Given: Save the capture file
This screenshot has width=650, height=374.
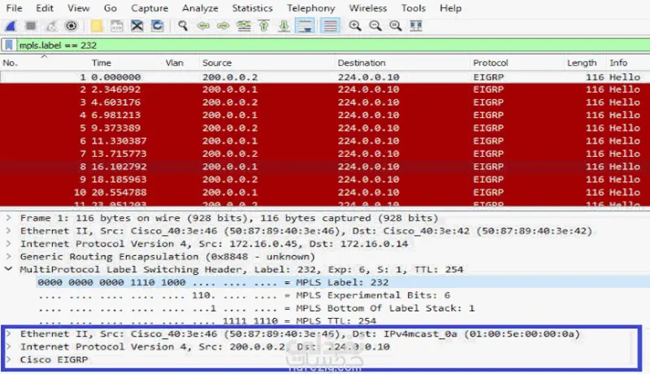Looking at the screenshot, I should click(117, 26).
